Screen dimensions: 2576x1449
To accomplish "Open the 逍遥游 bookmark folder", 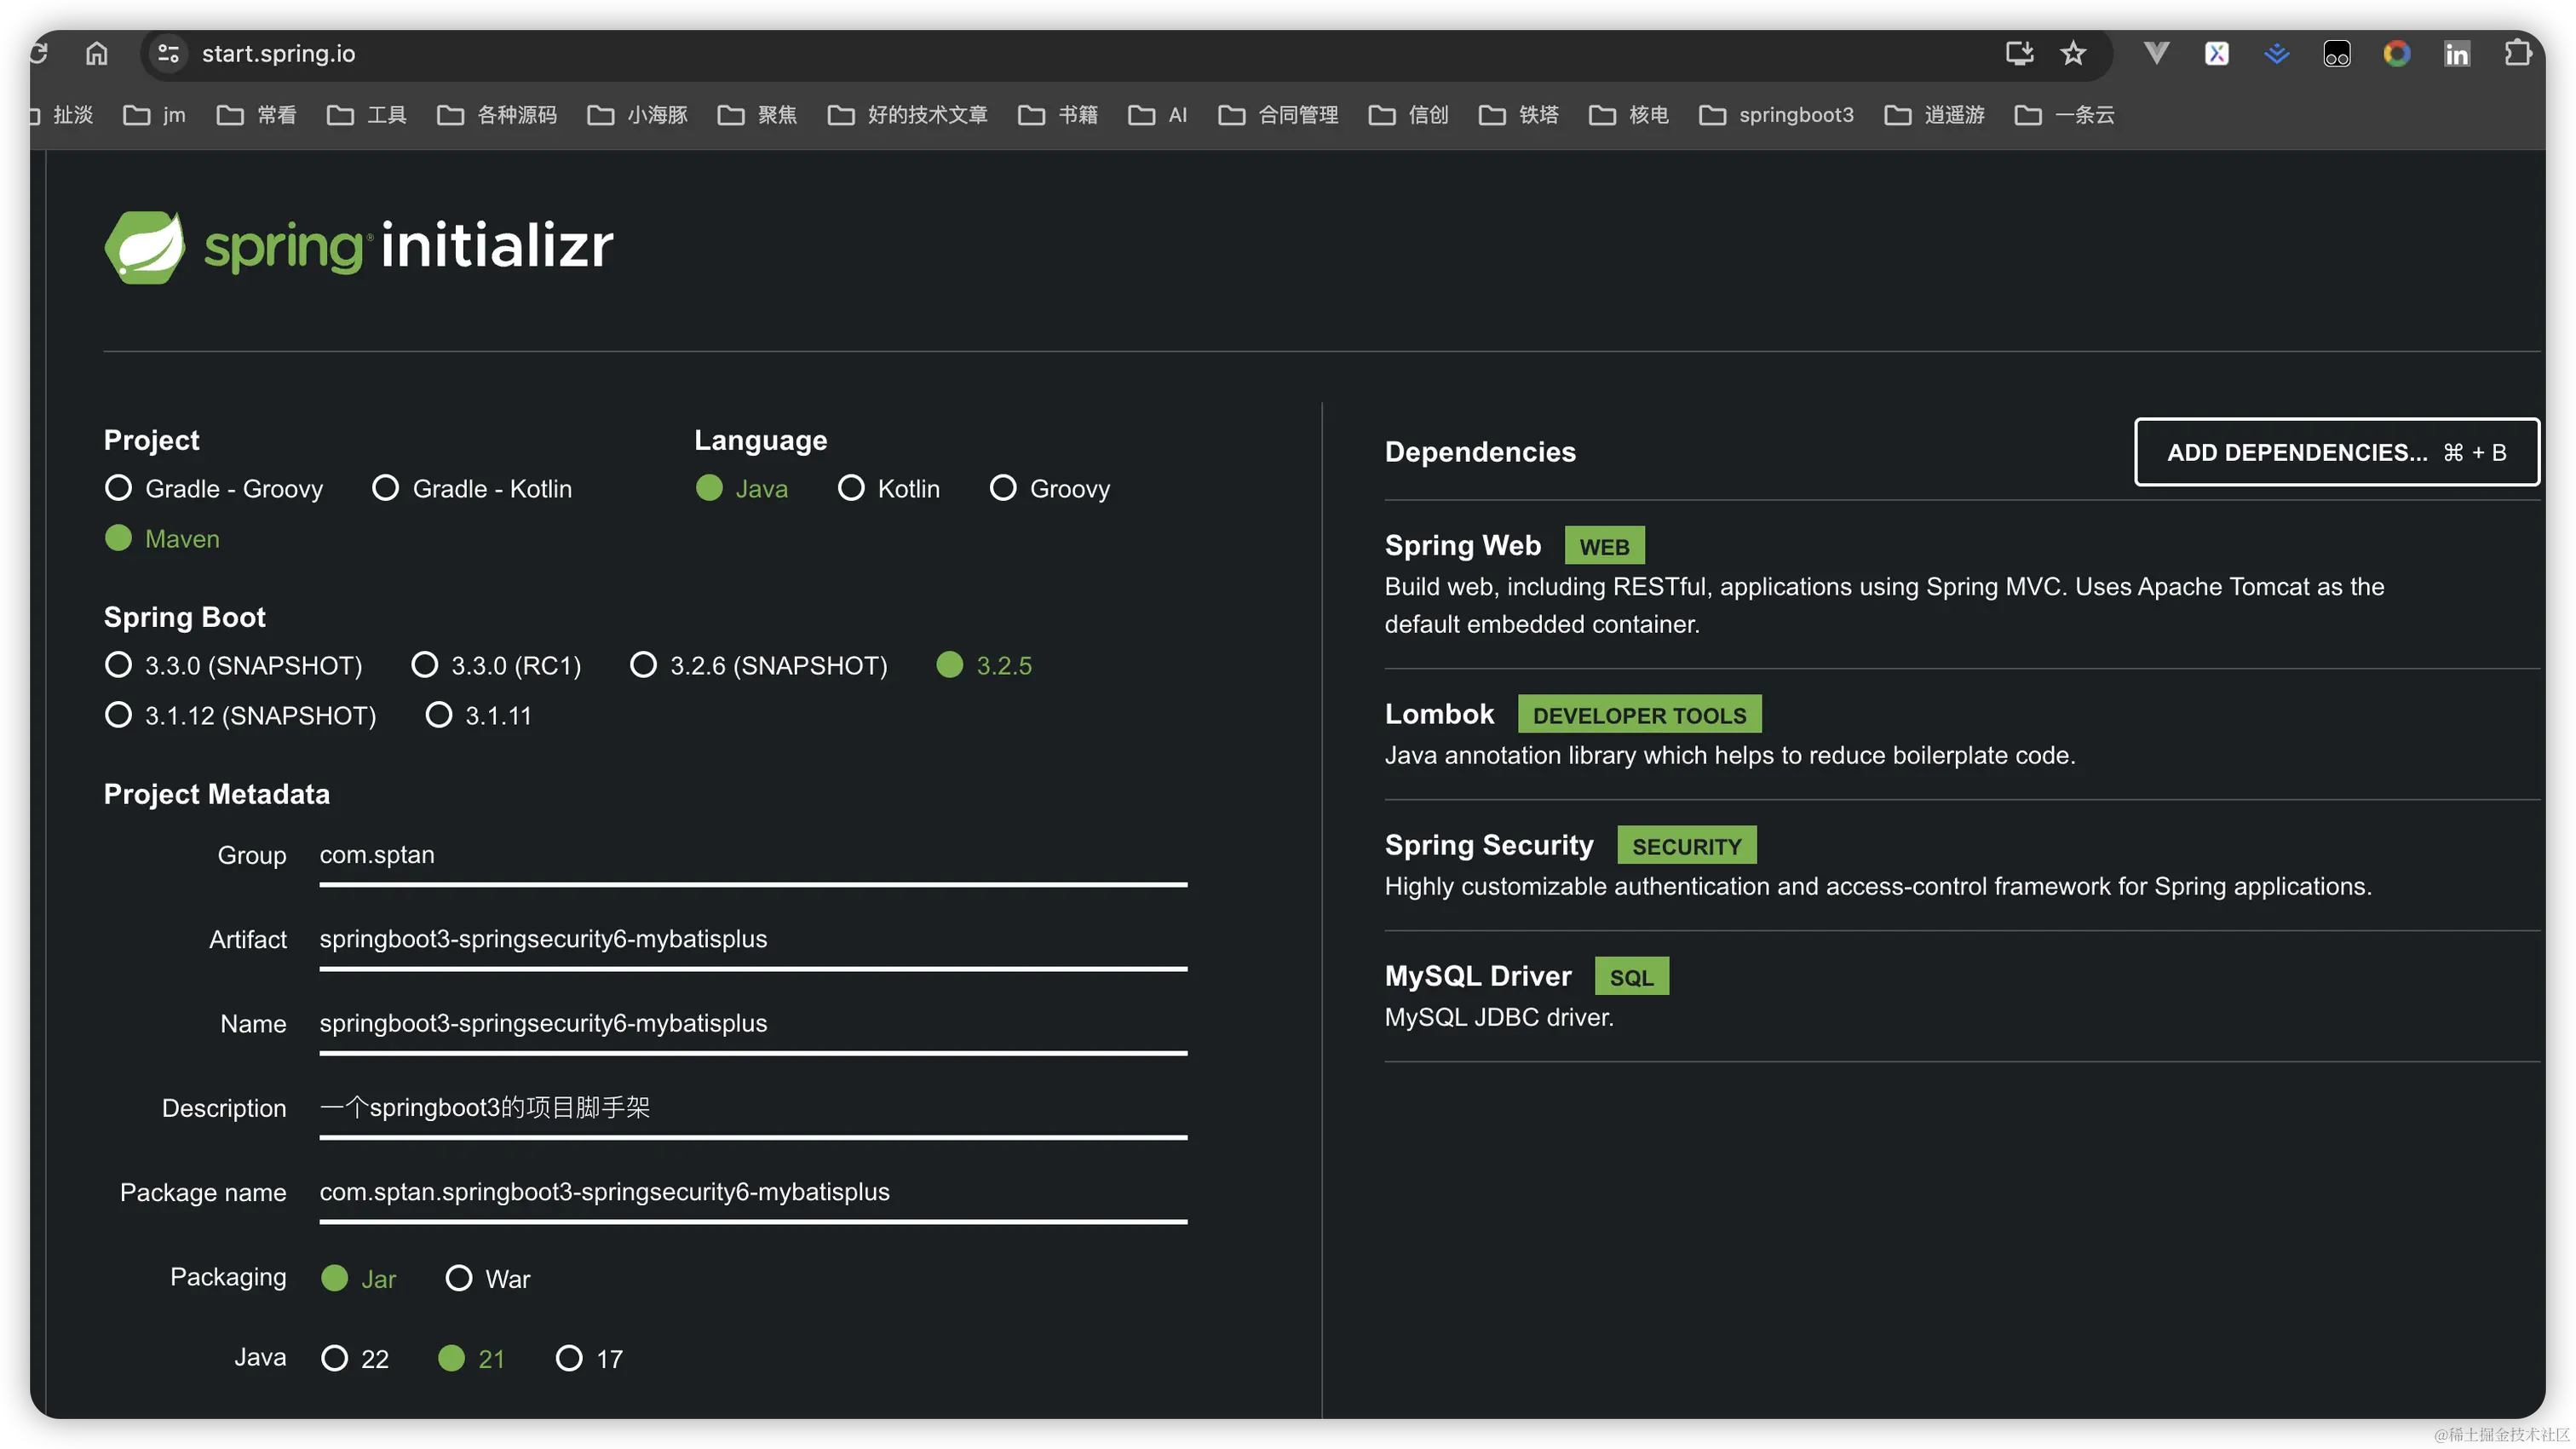I will pyautogui.click(x=1934, y=115).
